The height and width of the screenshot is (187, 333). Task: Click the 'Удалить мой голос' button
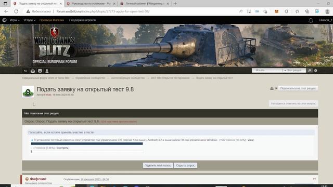158,165
